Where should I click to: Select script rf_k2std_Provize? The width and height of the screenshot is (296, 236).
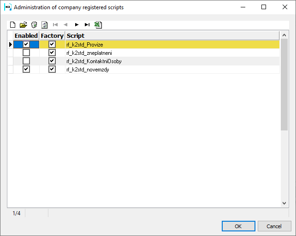pyautogui.click(x=85, y=45)
